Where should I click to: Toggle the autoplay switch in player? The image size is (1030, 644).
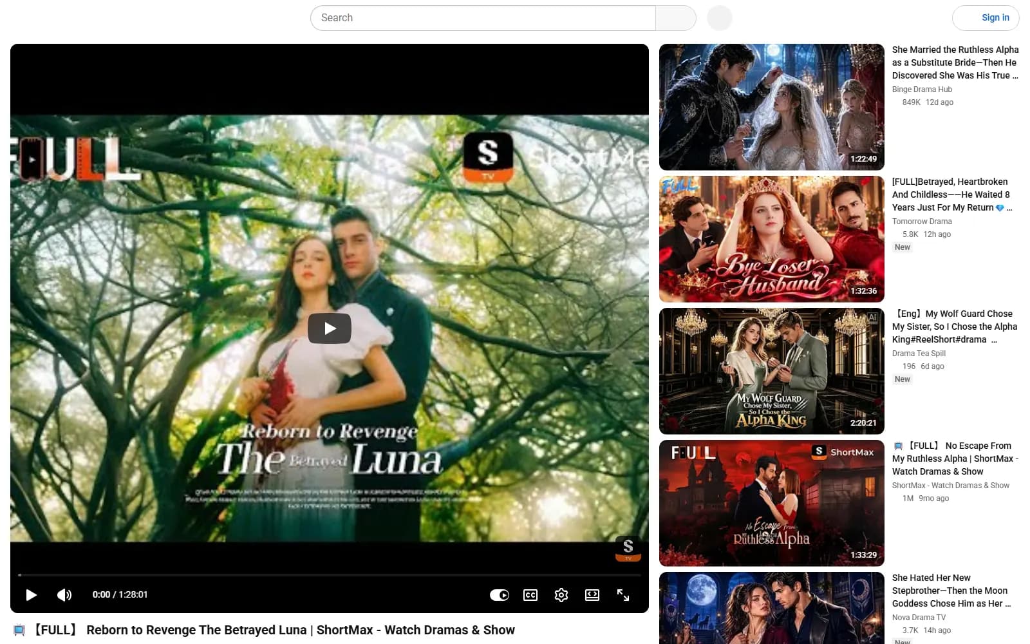click(499, 595)
